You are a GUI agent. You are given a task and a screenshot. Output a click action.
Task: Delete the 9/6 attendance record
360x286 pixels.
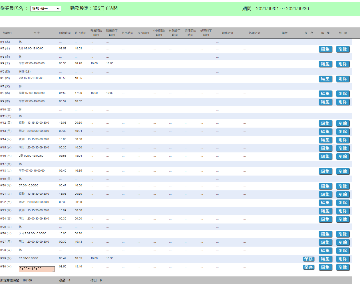[343, 79]
